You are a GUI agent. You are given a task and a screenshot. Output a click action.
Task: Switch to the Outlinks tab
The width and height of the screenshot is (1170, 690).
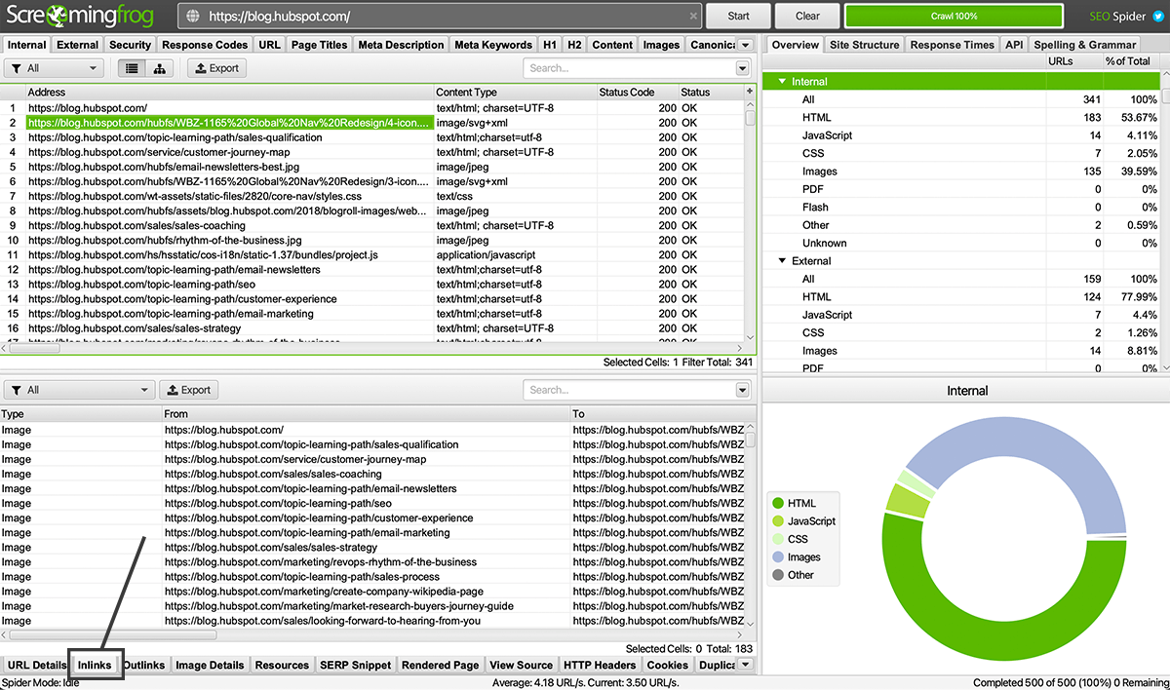click(144, 665)
